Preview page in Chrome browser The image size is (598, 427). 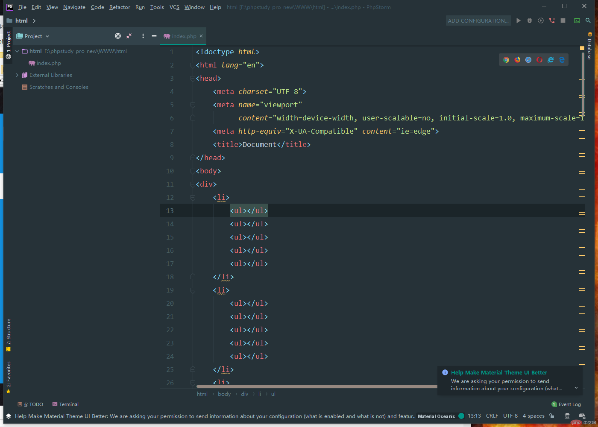[506, 60]
